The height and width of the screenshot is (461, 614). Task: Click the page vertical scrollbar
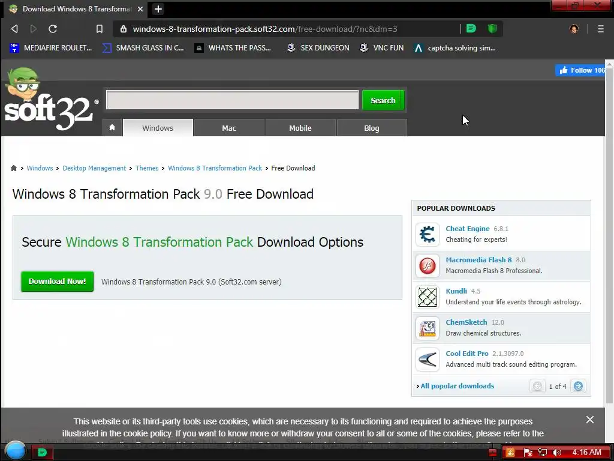pyautogui.click(x=609, y=235)
